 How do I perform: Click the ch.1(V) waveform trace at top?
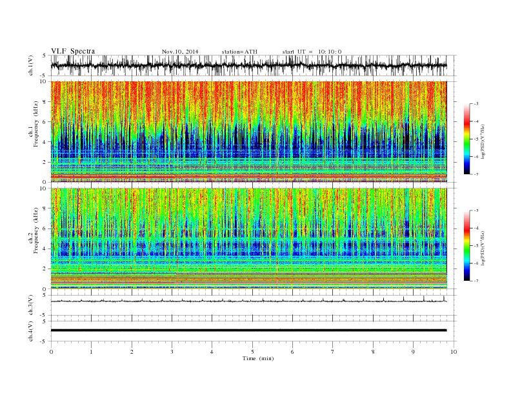(249, 65)
